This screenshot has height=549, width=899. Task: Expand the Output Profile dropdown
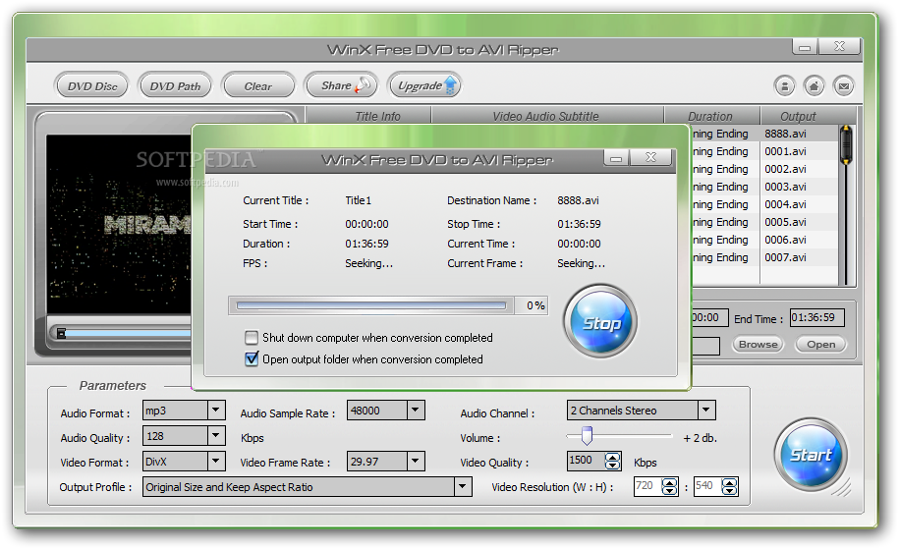point(463,487)
